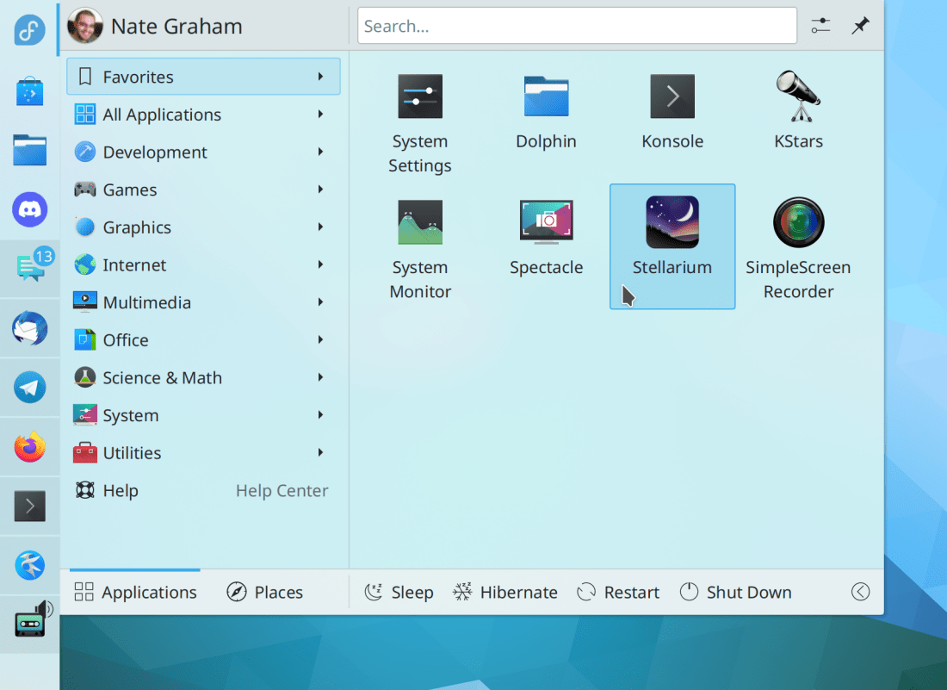Open Telegram from the side panel

pyautogui.click(x=30, y=388)
